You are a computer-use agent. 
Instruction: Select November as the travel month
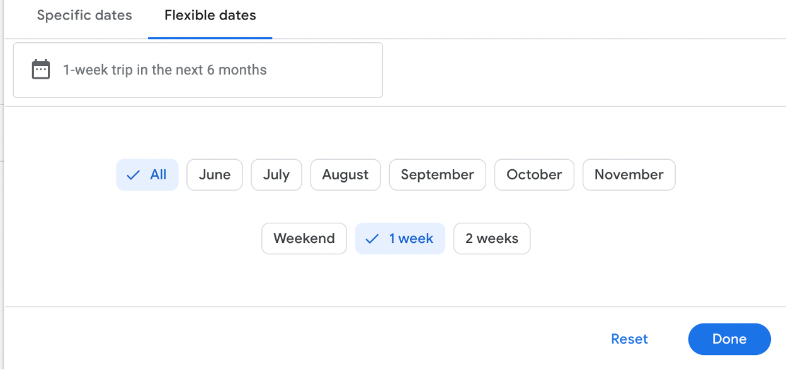click(629, 175)
